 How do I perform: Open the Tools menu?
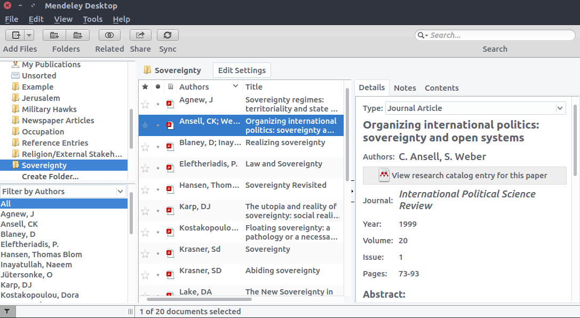click(x=92, y=19)
